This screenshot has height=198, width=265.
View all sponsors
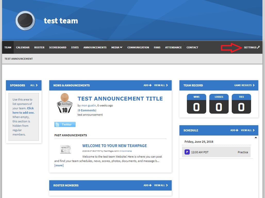[34, 85]
